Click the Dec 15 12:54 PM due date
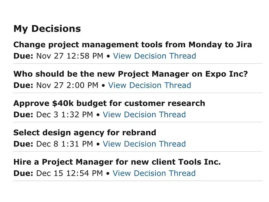Image resolution: width=269 pixels, height=202 pixels. 69,173
